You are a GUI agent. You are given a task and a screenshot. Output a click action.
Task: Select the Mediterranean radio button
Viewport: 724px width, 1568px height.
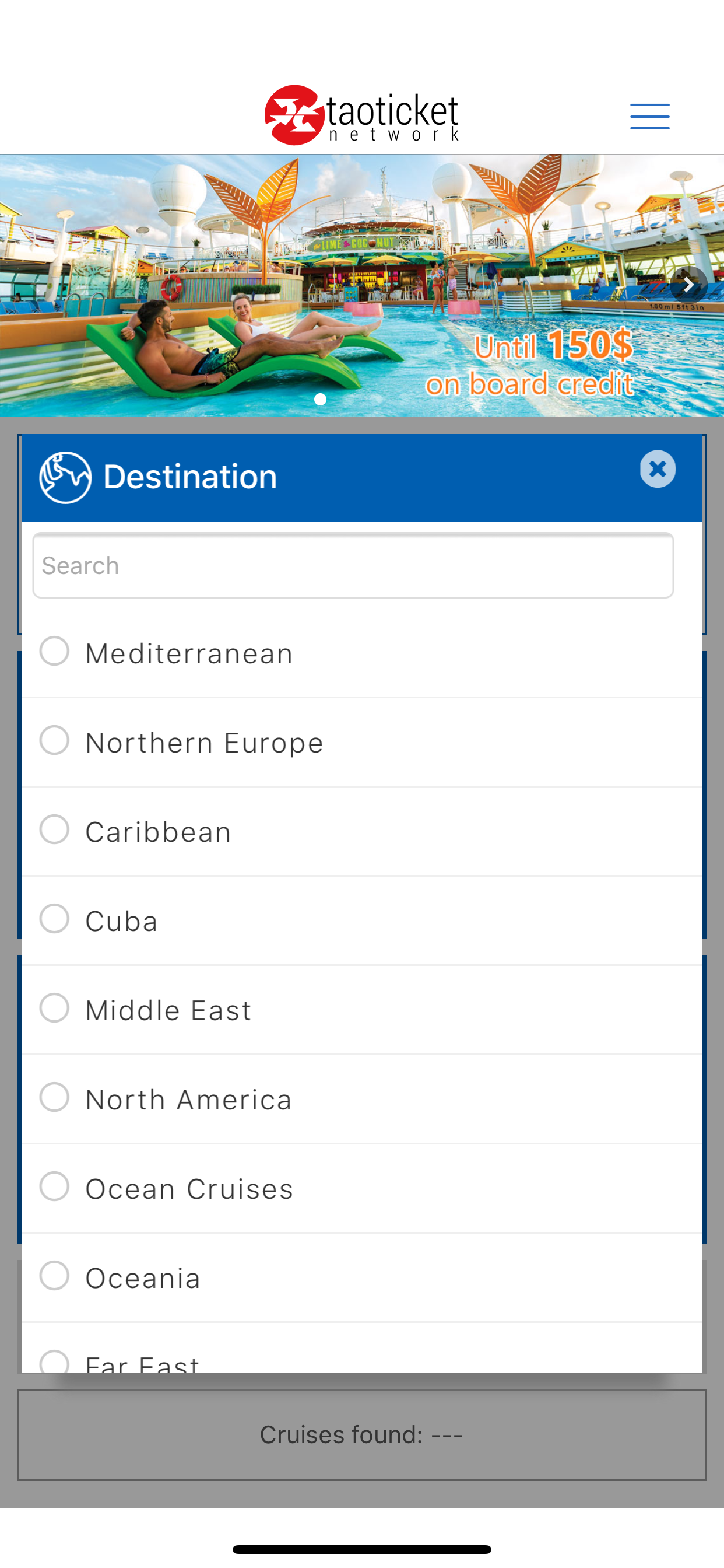(x=54, y=652)
